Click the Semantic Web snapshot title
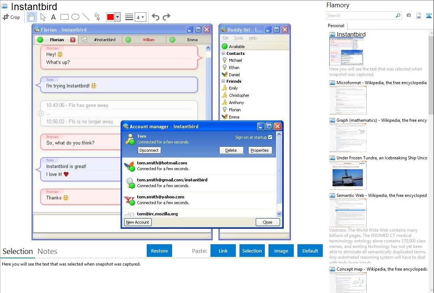The image size is (434, 293). click(381, 195)
